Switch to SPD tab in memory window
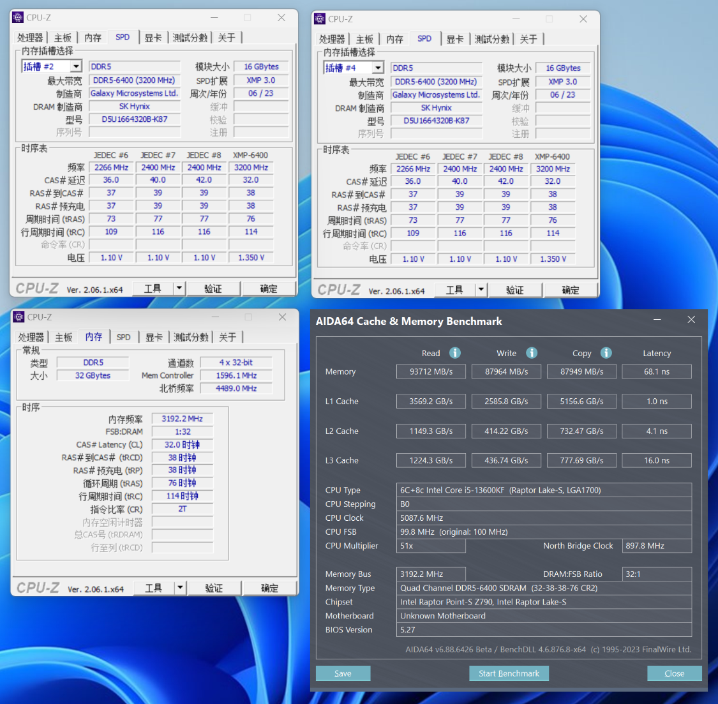This screenshot has width=718, height=704. tap(124, 337)
